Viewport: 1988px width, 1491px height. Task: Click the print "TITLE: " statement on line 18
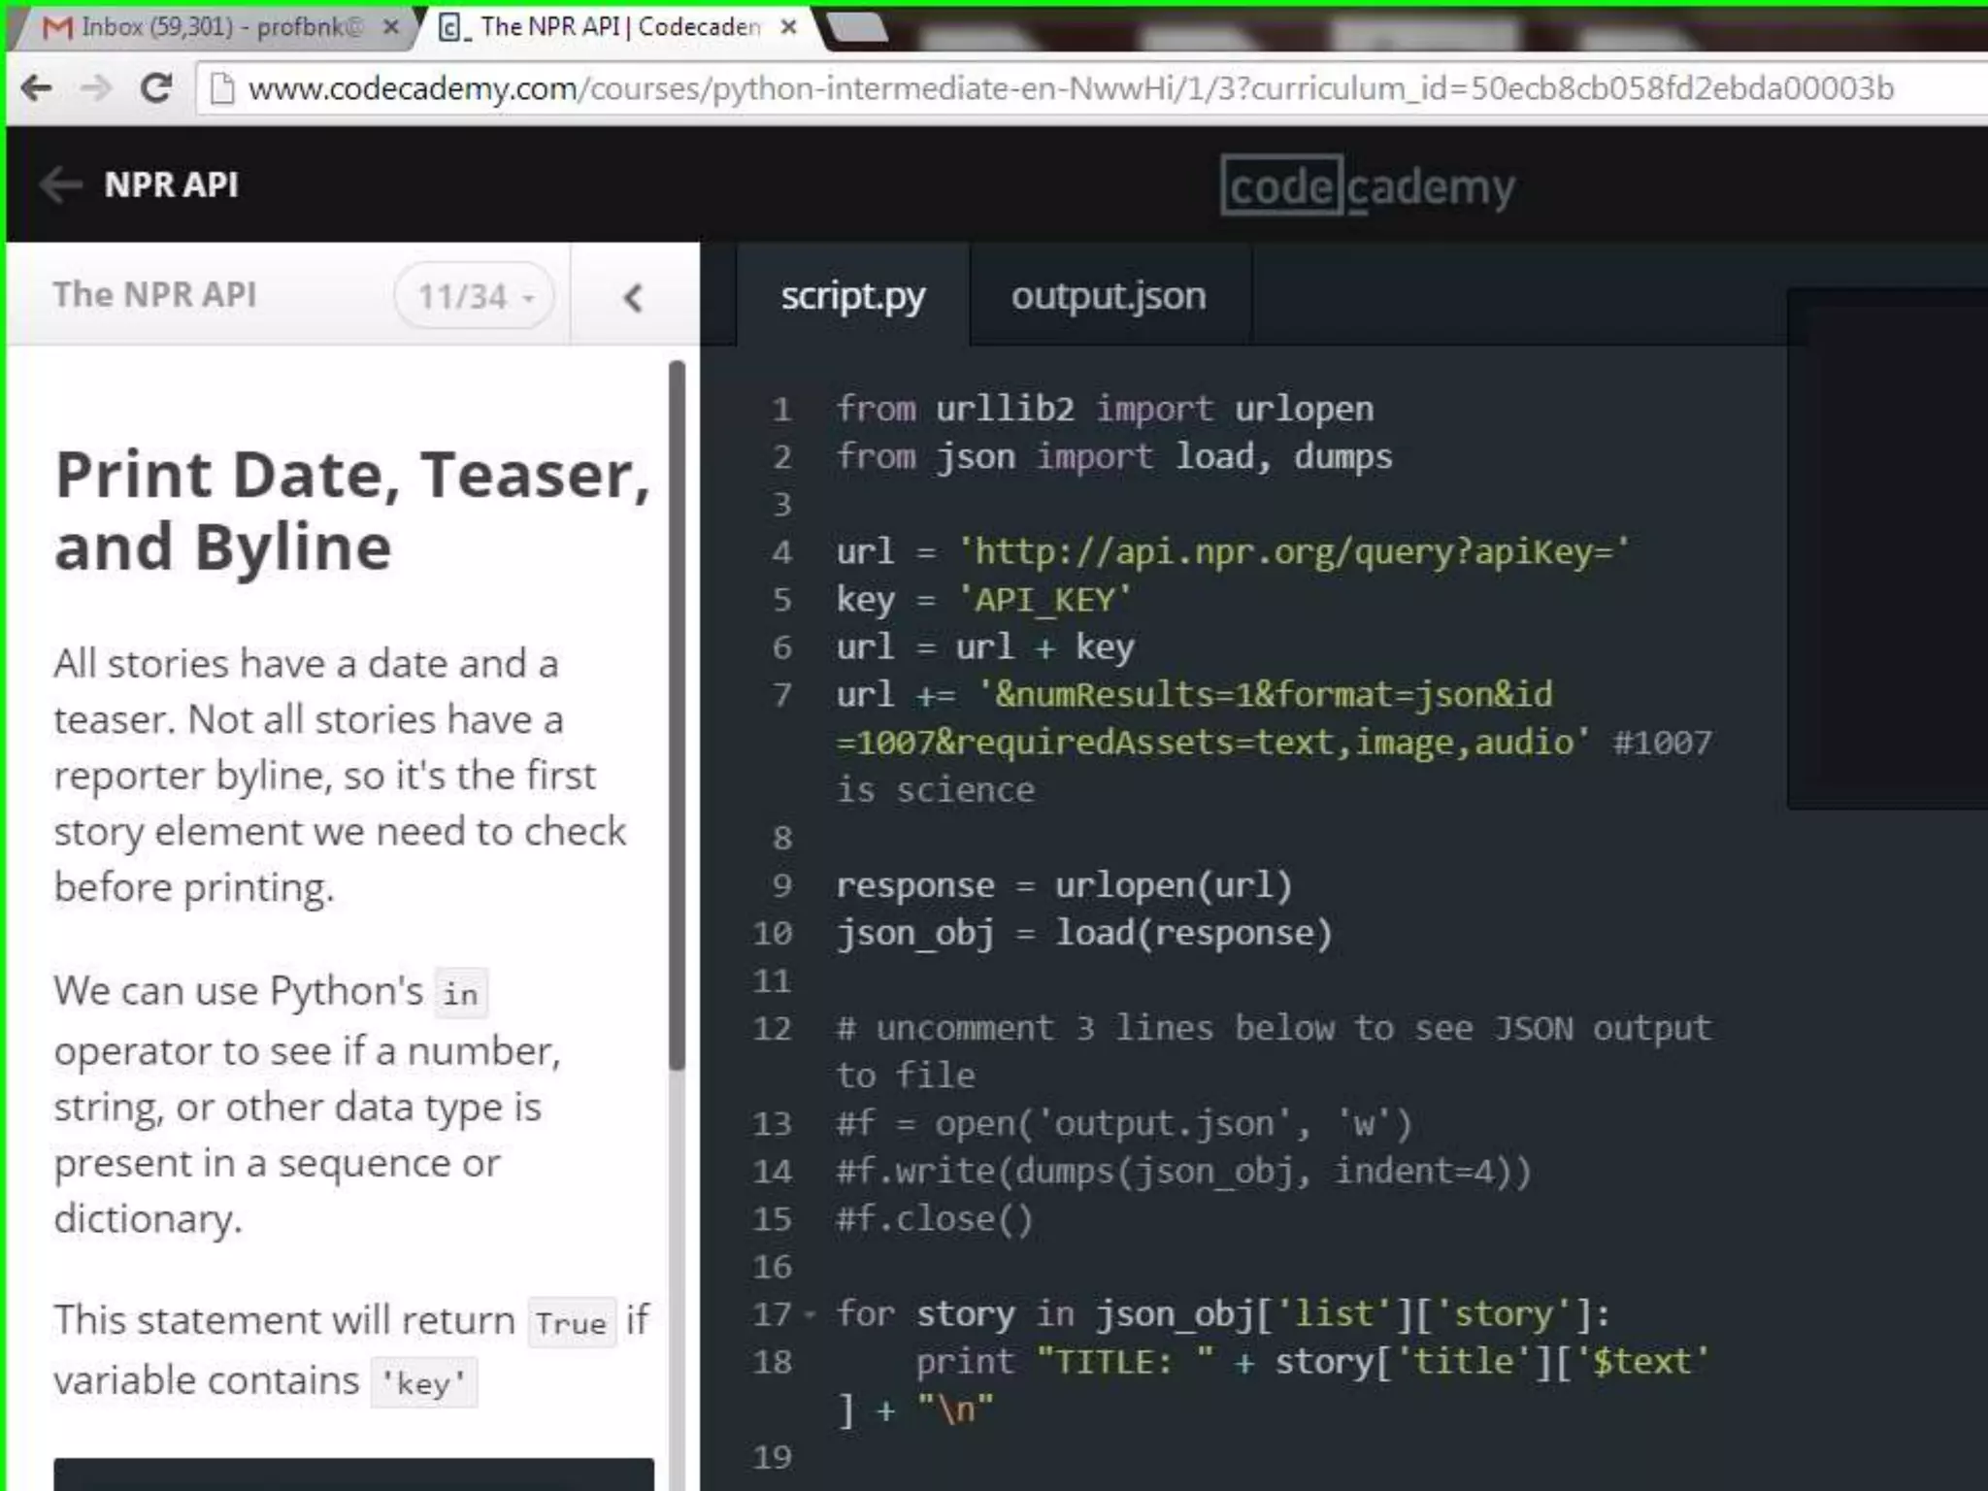coord(1274,1385)
